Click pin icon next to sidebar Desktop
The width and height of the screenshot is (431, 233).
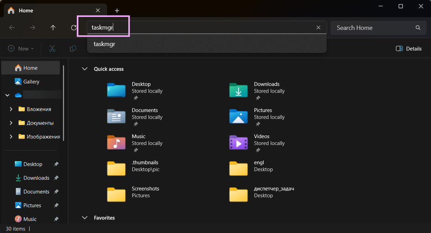point(56,164)
